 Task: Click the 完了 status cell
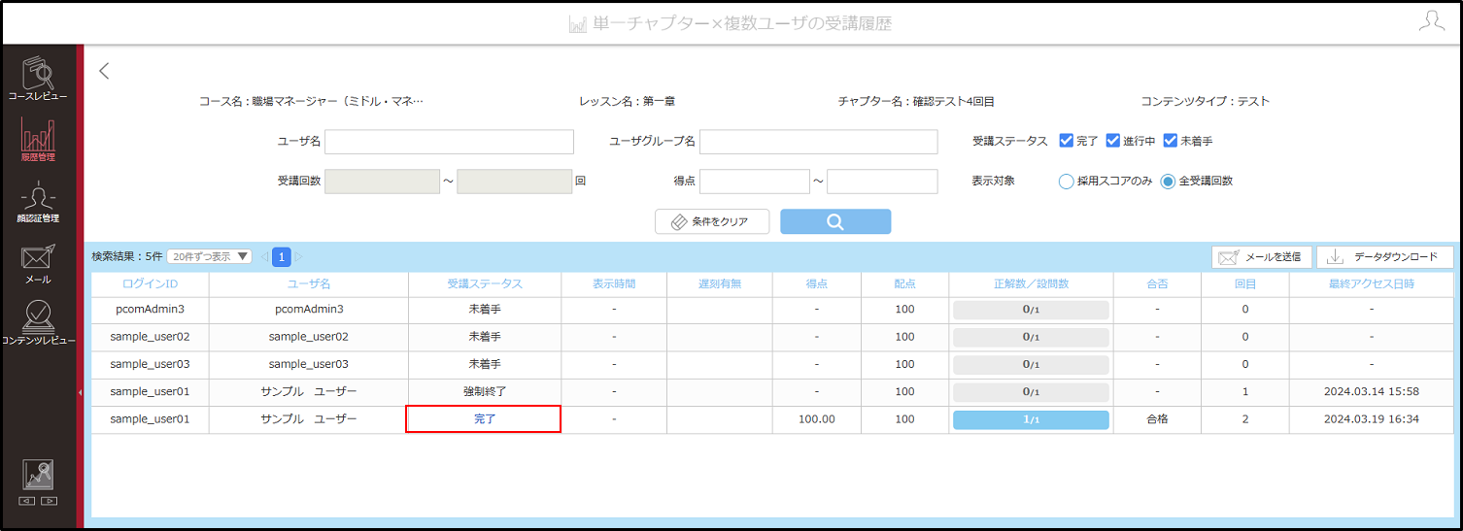click(x=484, y=419)
